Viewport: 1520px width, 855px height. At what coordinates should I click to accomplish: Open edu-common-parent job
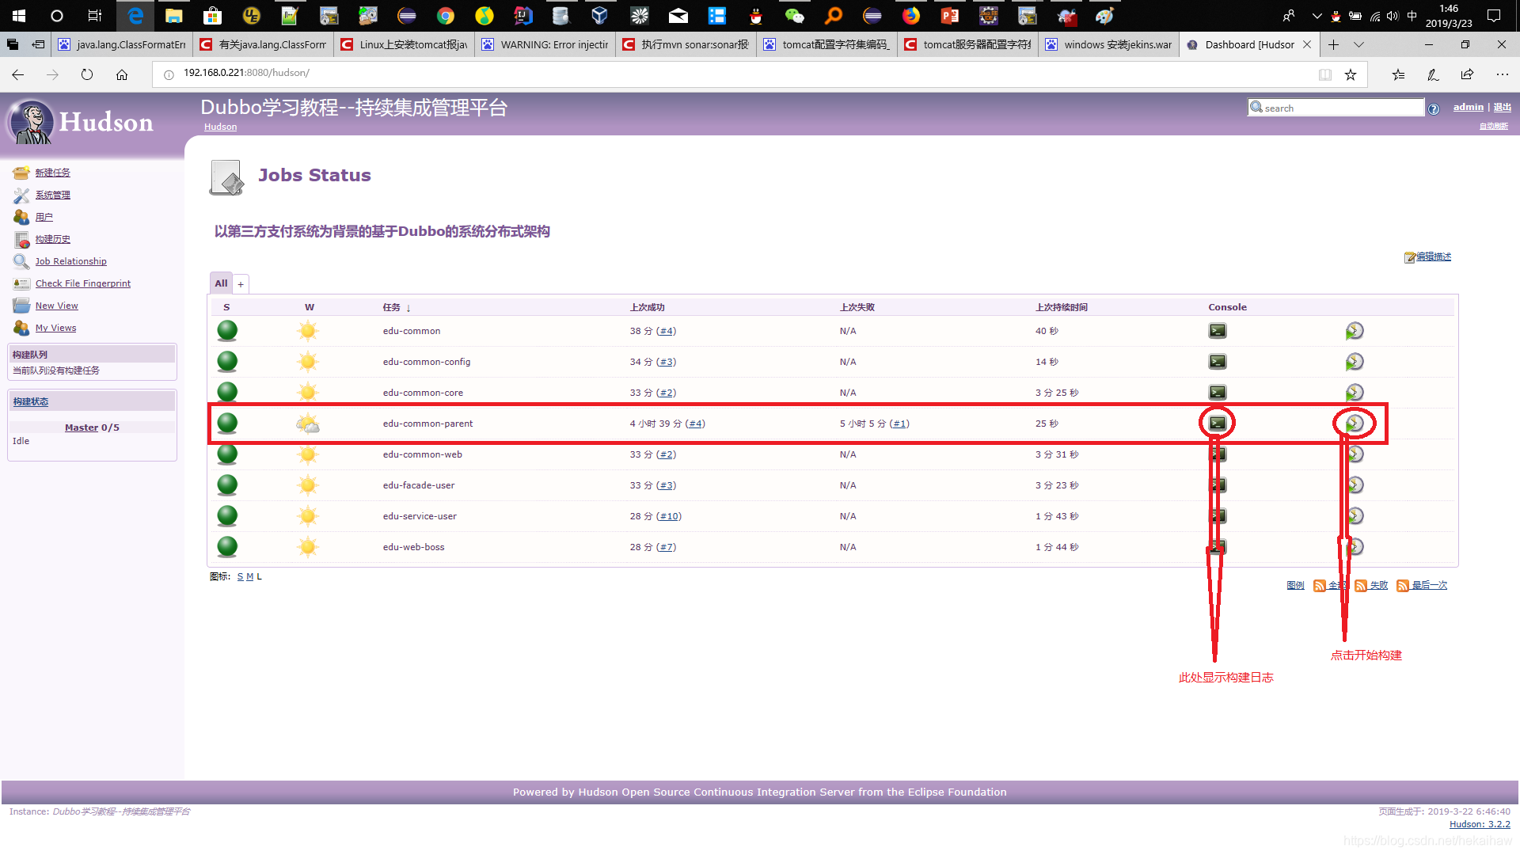point(427,424)
